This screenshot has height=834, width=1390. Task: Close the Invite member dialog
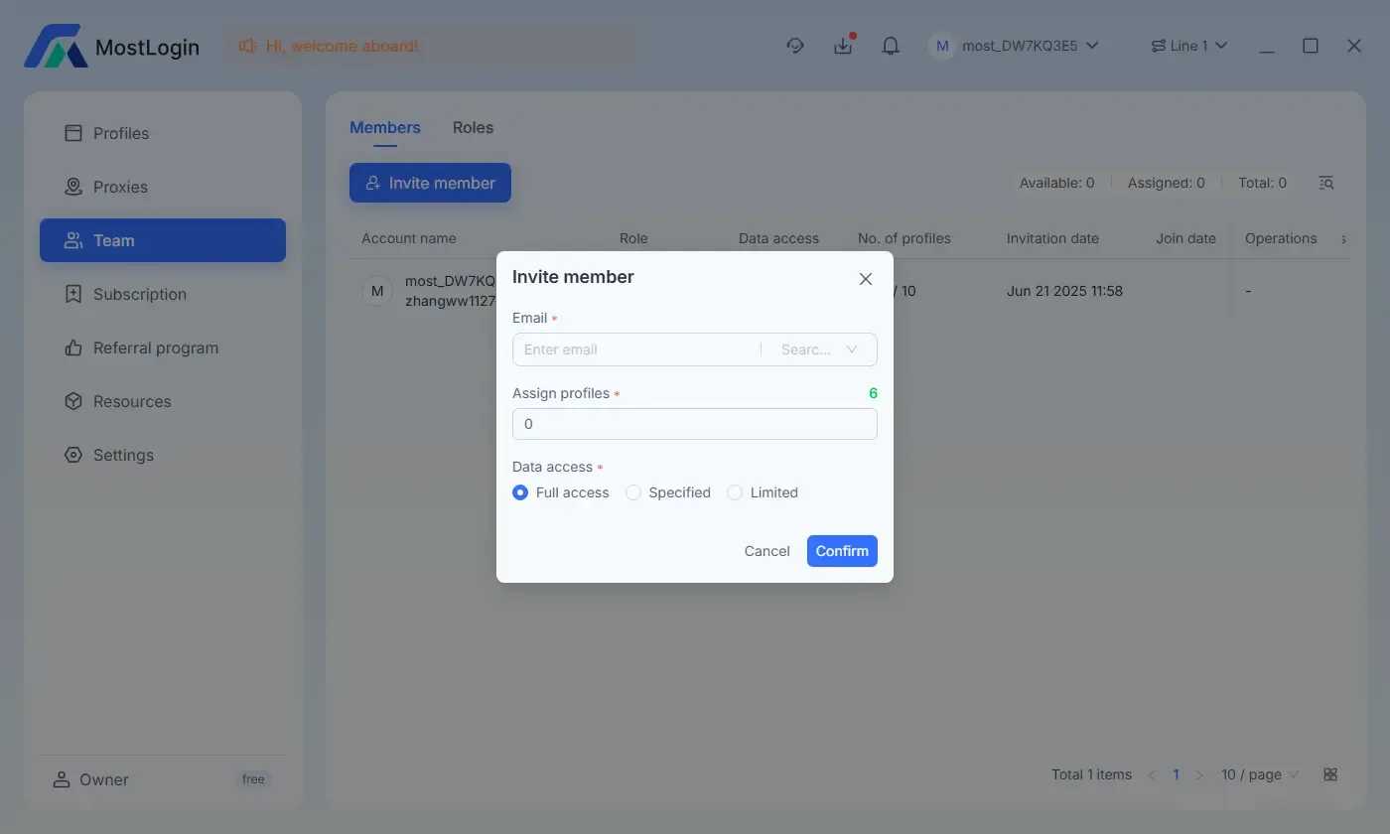865,279
